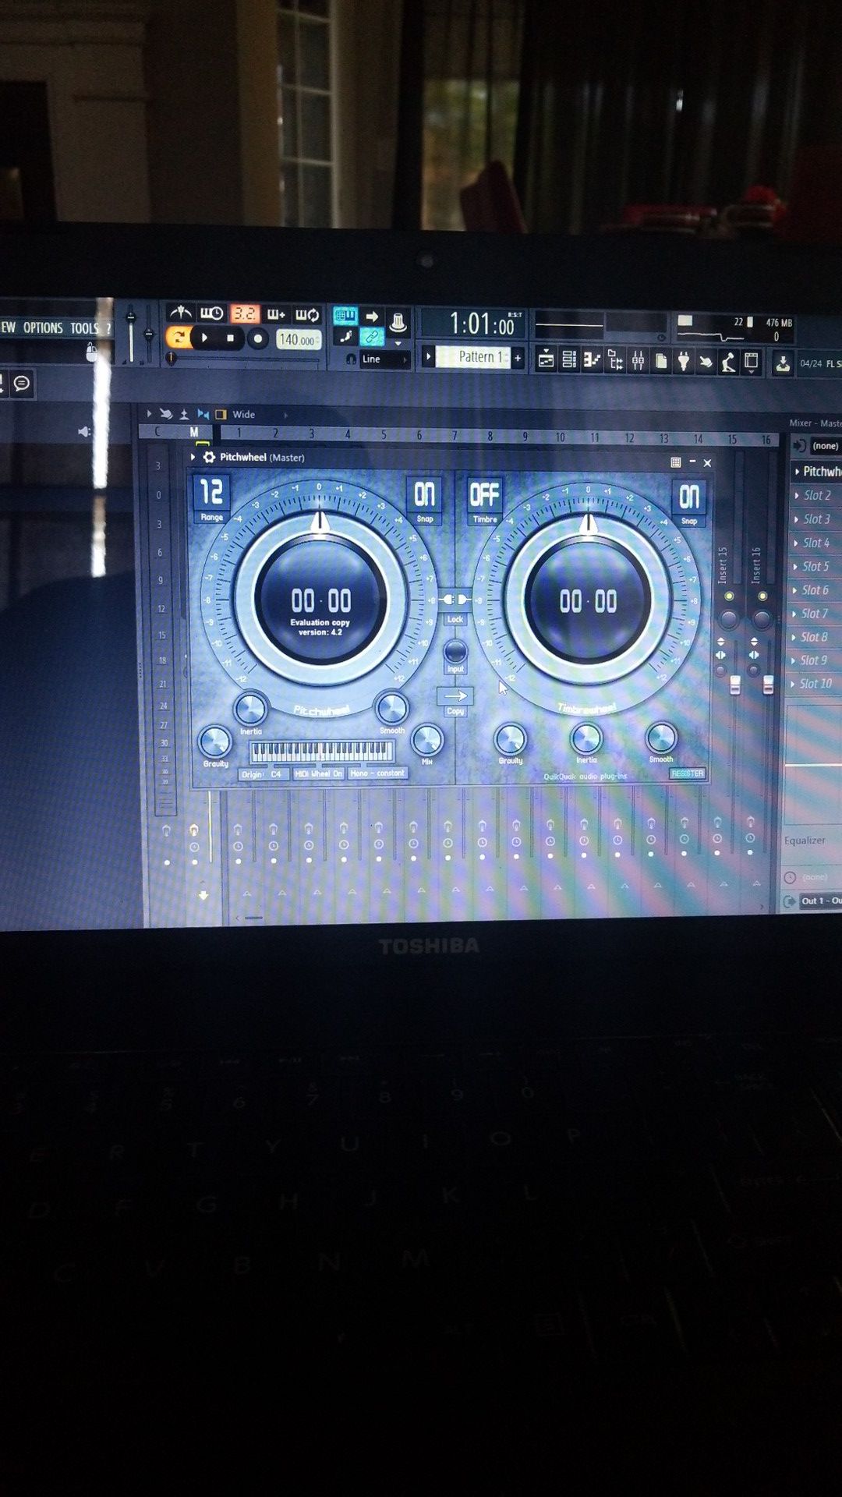
Task: Click the knob-shaped multilink controllers icon
Action: (398, 320)
